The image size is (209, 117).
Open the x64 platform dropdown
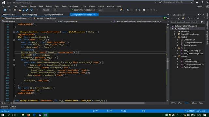[61, 10]
